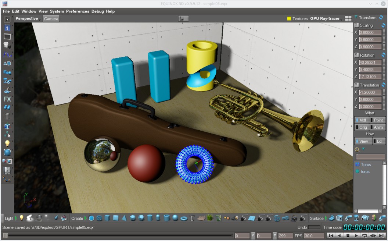Select the arrow selection tool
The image size is (388, 241).
pyautogui.click(x=7, y=19)
